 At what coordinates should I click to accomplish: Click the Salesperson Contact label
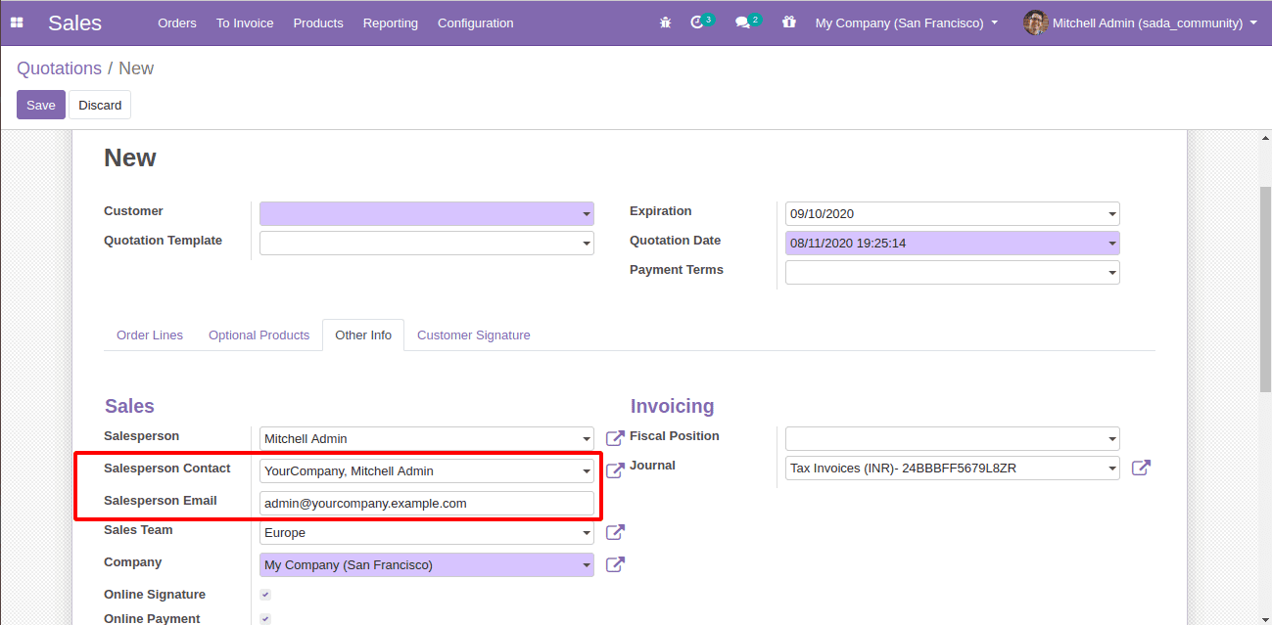coord(167,469)
